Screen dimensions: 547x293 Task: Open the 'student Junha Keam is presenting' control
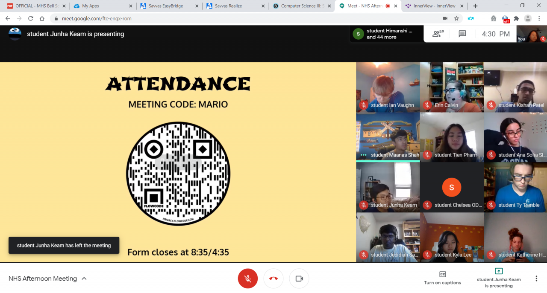click(499, 278)
